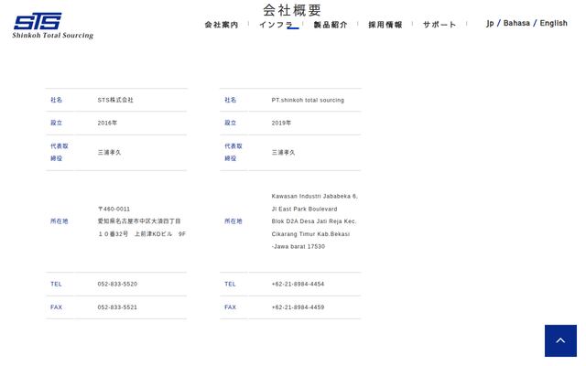Click fax number 052-833-5521
This screenshot has height=366, width=586.
coord(117,307)
